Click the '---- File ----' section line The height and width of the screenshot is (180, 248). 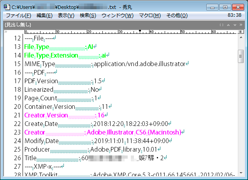pos(40,38)
